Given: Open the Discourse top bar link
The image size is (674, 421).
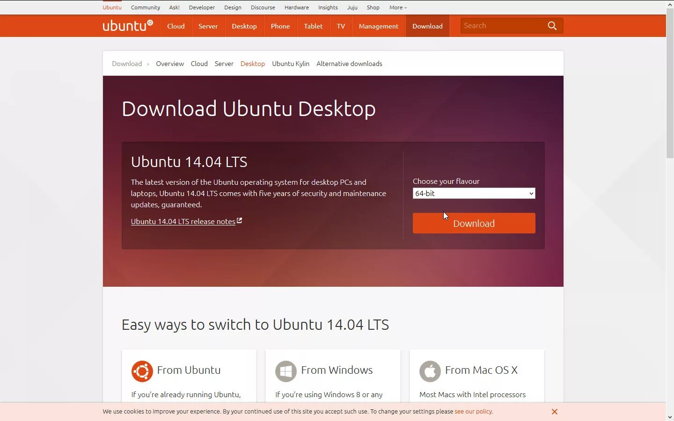Looking at the screenshot, I should [263, 7].
